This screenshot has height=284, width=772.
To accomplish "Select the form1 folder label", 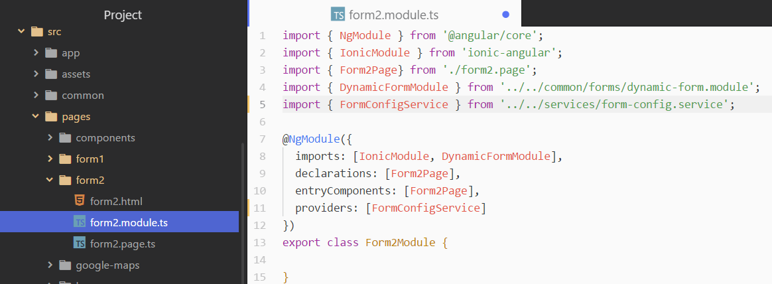I will tap(90, 159).
